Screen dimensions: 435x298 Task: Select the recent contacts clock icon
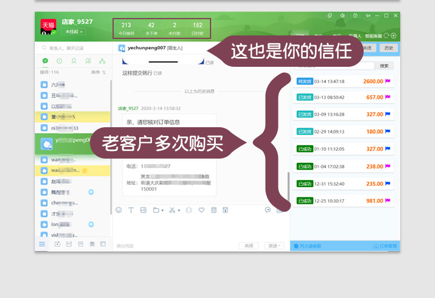(x=59, y=61)
